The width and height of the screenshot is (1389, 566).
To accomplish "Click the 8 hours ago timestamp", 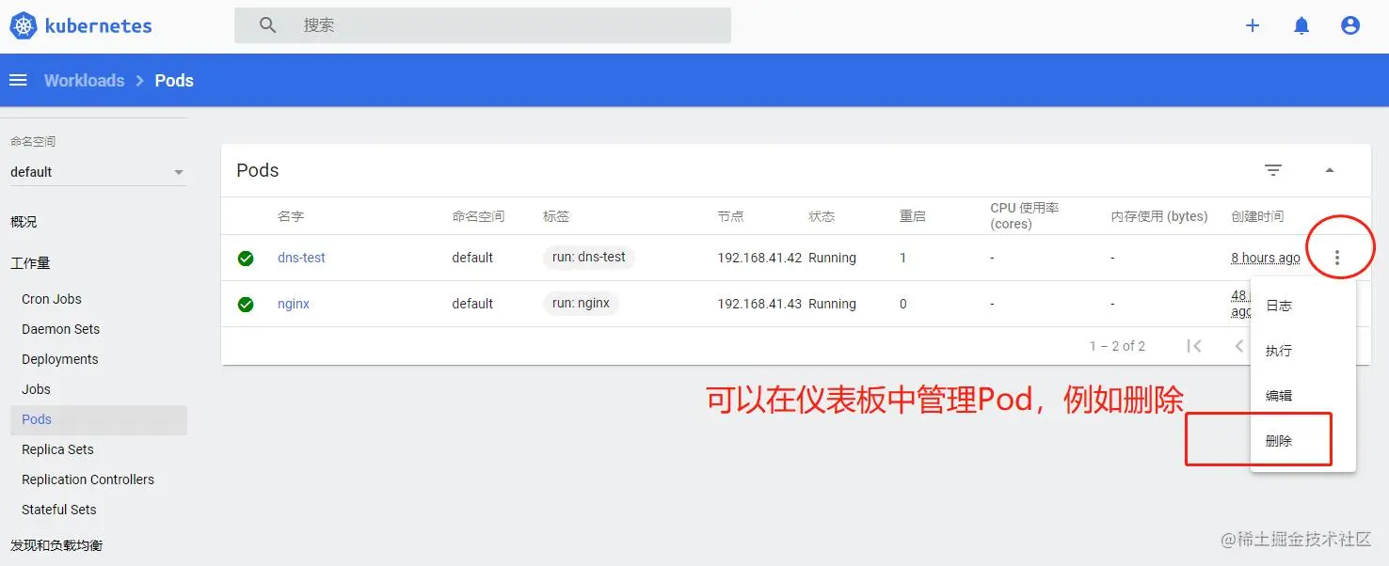I will [x=1266, y=258].
